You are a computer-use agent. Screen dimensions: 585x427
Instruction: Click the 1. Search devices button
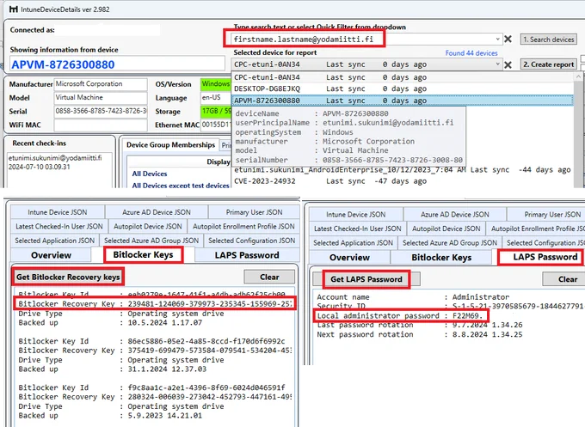click(x=549, y=40)
